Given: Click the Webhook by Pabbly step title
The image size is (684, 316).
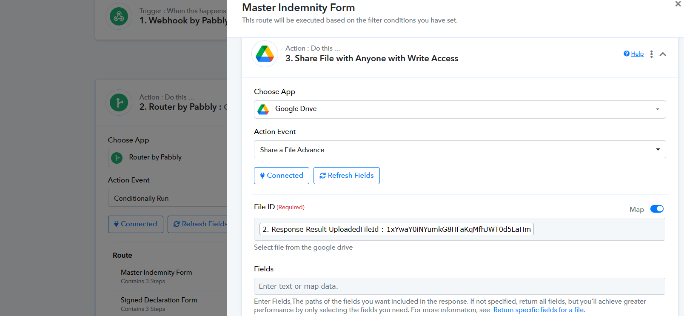Looking at the screenshot, I should (183, 21).
